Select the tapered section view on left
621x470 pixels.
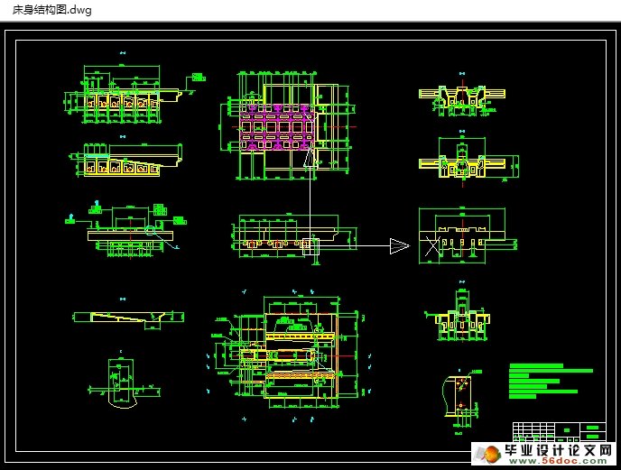point(126,161)
